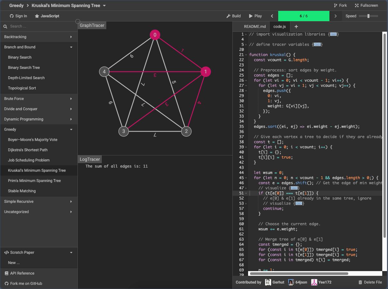Step to next frame with right chevron
The width and height of the screenshot is (388, 289).
click(x=335, y=16)
